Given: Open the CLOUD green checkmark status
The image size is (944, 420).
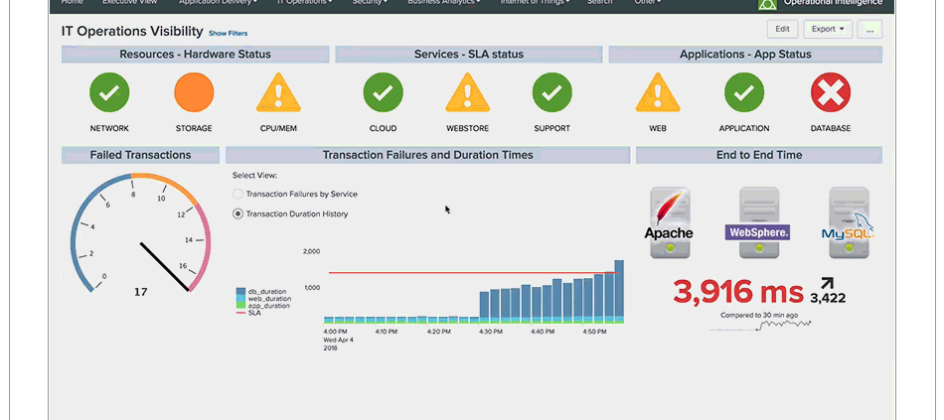Looking at the screenshot, I should pos(383,92).
